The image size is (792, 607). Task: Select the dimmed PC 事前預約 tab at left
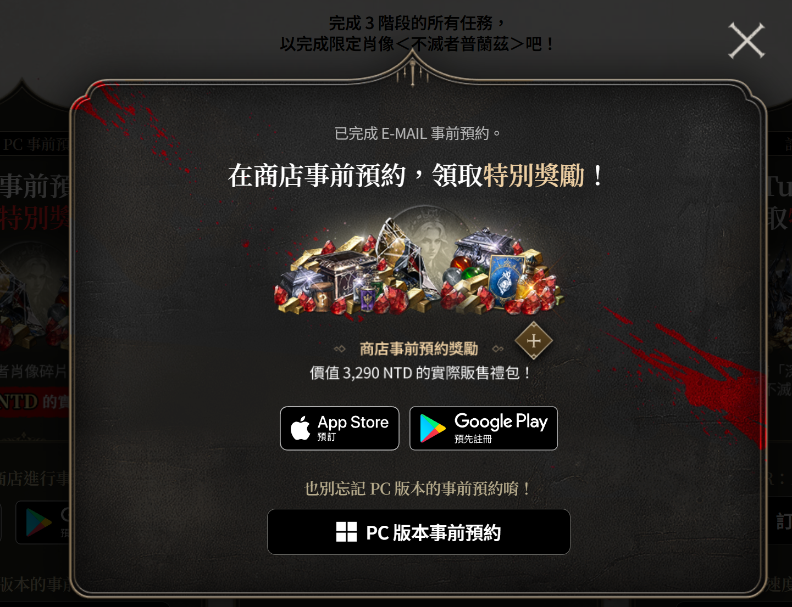(x=35, y=144)
